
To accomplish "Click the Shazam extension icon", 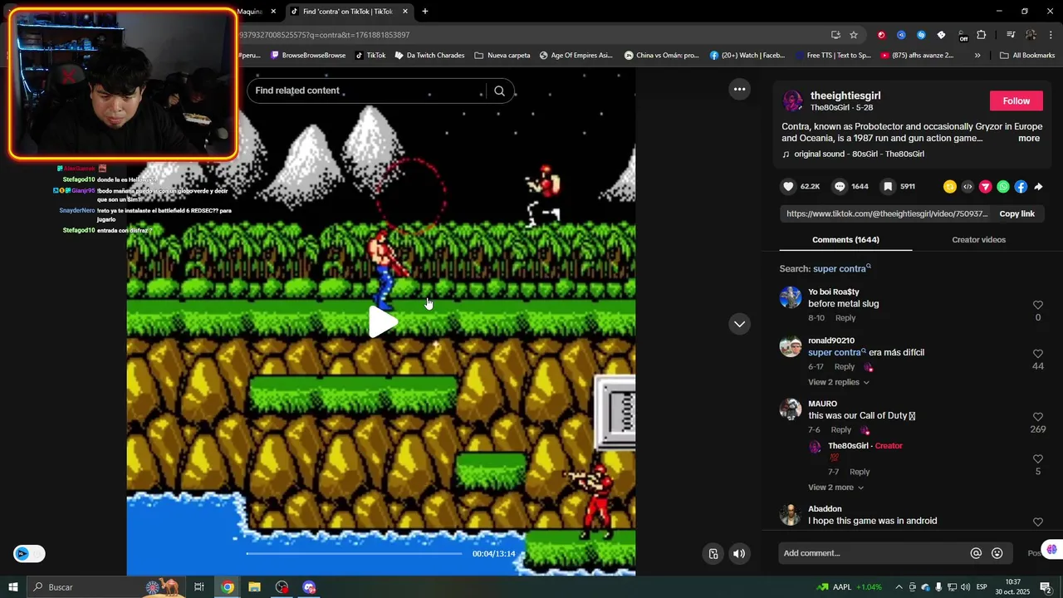I will [x=921, y=35].
